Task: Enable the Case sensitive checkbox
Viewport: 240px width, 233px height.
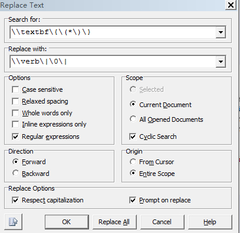Action: pyautogui.click(x=15, y=89)
